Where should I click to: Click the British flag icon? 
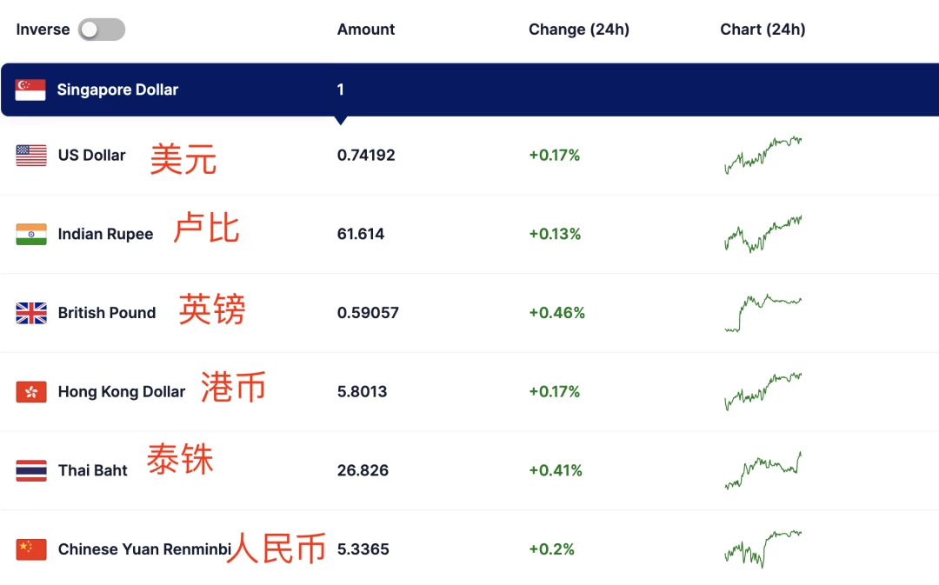[x=31, y=313]
